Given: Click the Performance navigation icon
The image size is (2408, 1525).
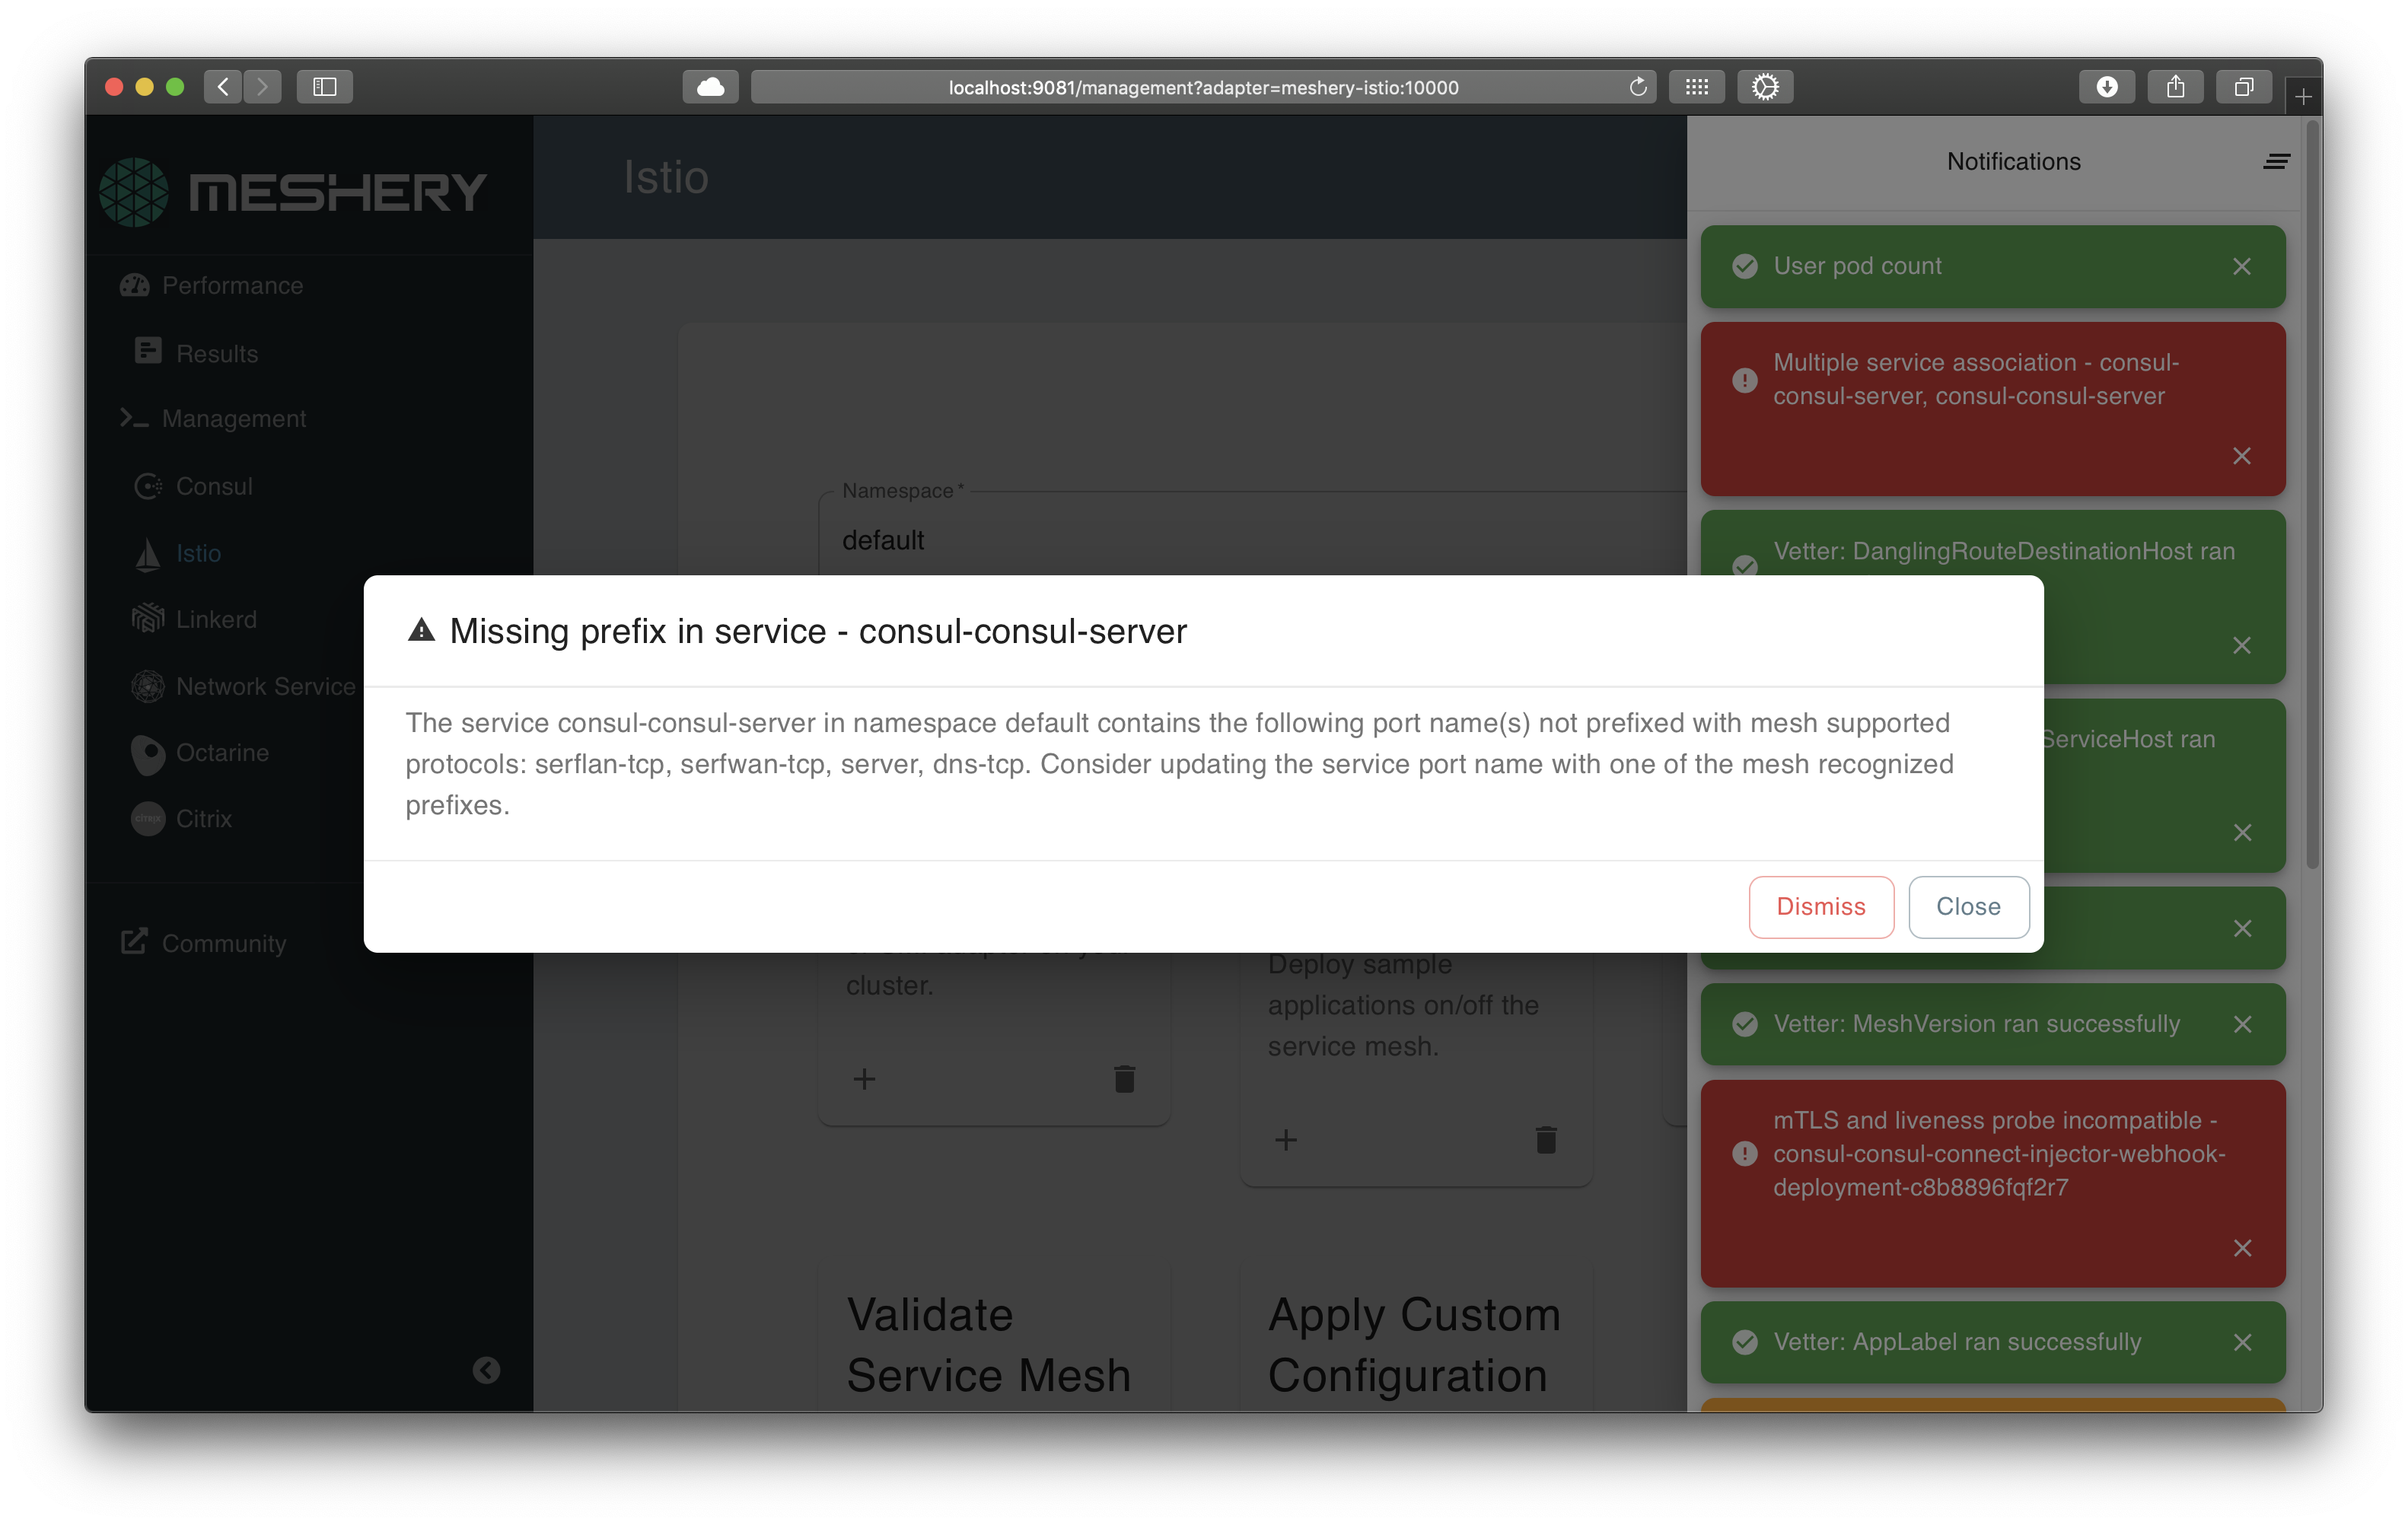Looking at the screenshot, I should coord(135,285).
